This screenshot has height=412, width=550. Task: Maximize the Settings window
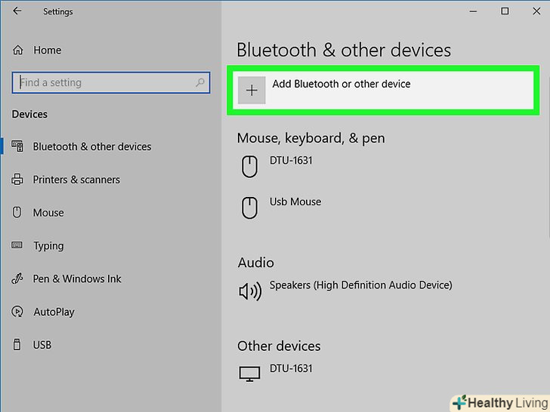pos(505,11)
